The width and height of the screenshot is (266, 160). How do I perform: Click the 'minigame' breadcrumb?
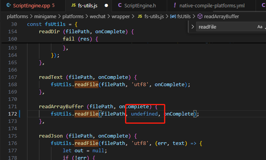[45, 17]
